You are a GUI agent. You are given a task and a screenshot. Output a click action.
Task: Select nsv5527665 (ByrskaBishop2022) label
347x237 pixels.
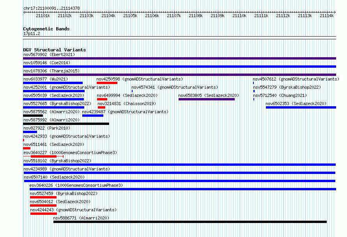click(x=57, y=104)
